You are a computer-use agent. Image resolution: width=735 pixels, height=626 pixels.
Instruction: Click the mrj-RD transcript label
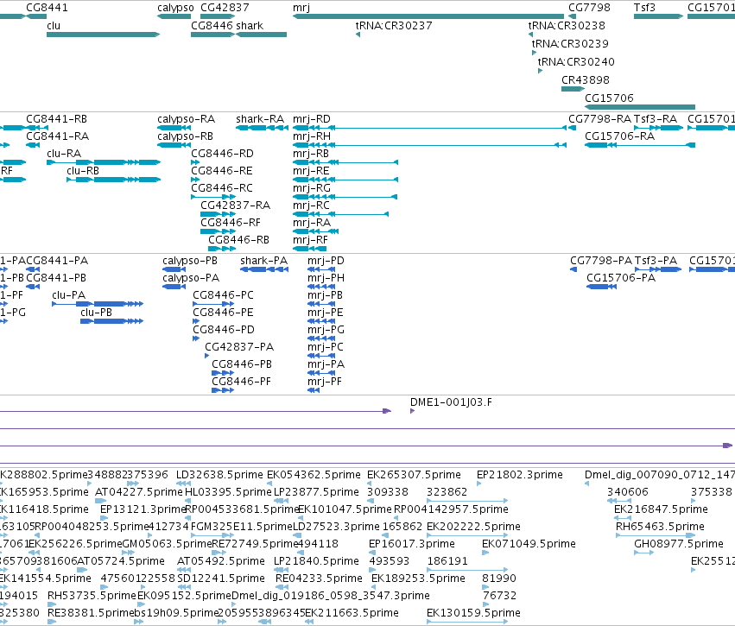click(x=312, y=119)
